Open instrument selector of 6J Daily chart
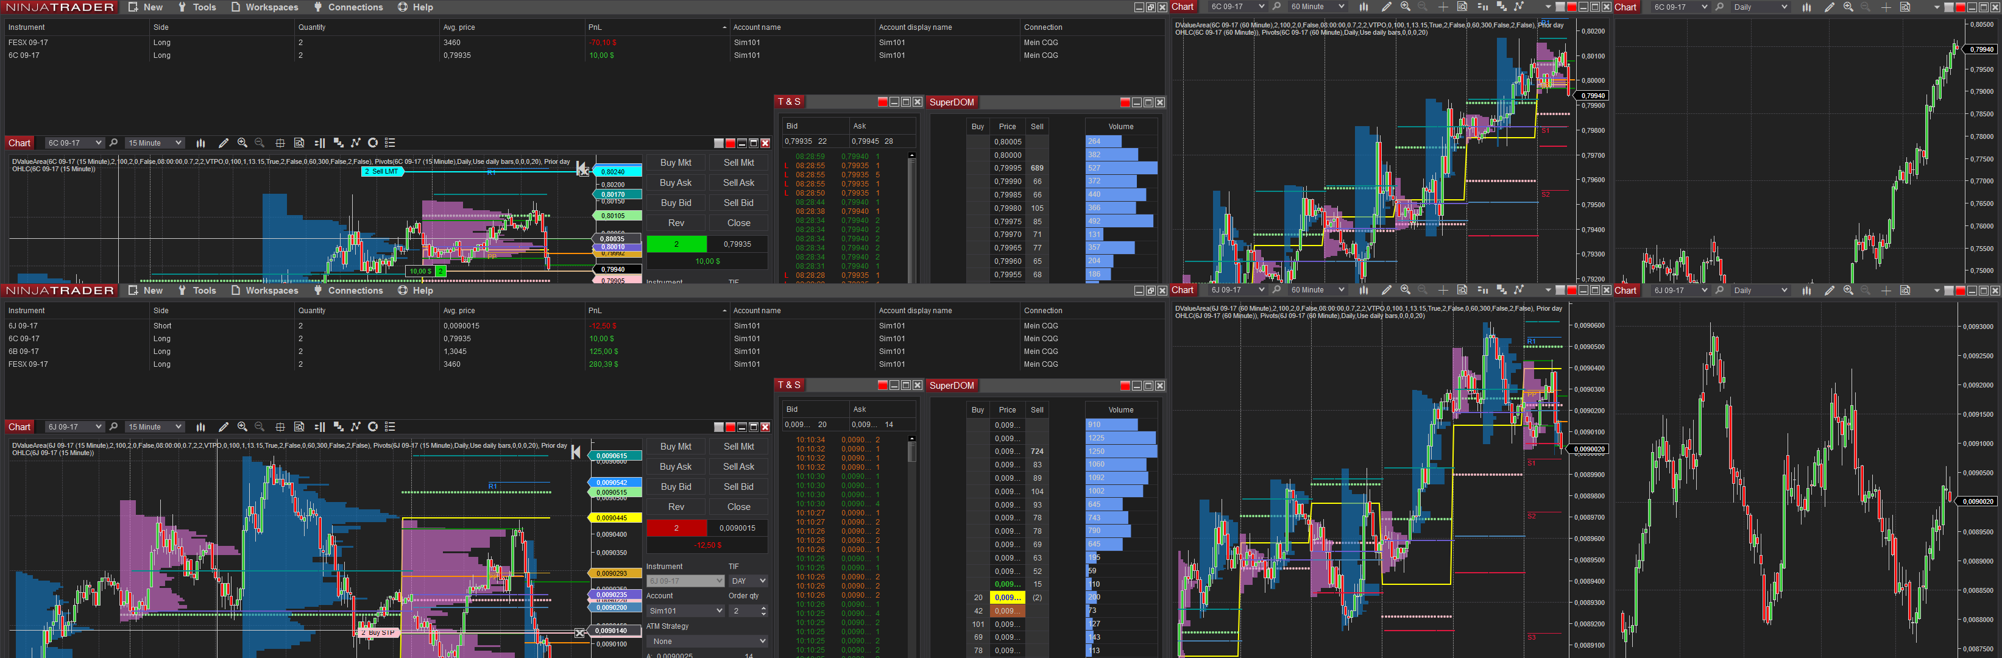This screenshot has width=2002, height=658. point(1680,291)
